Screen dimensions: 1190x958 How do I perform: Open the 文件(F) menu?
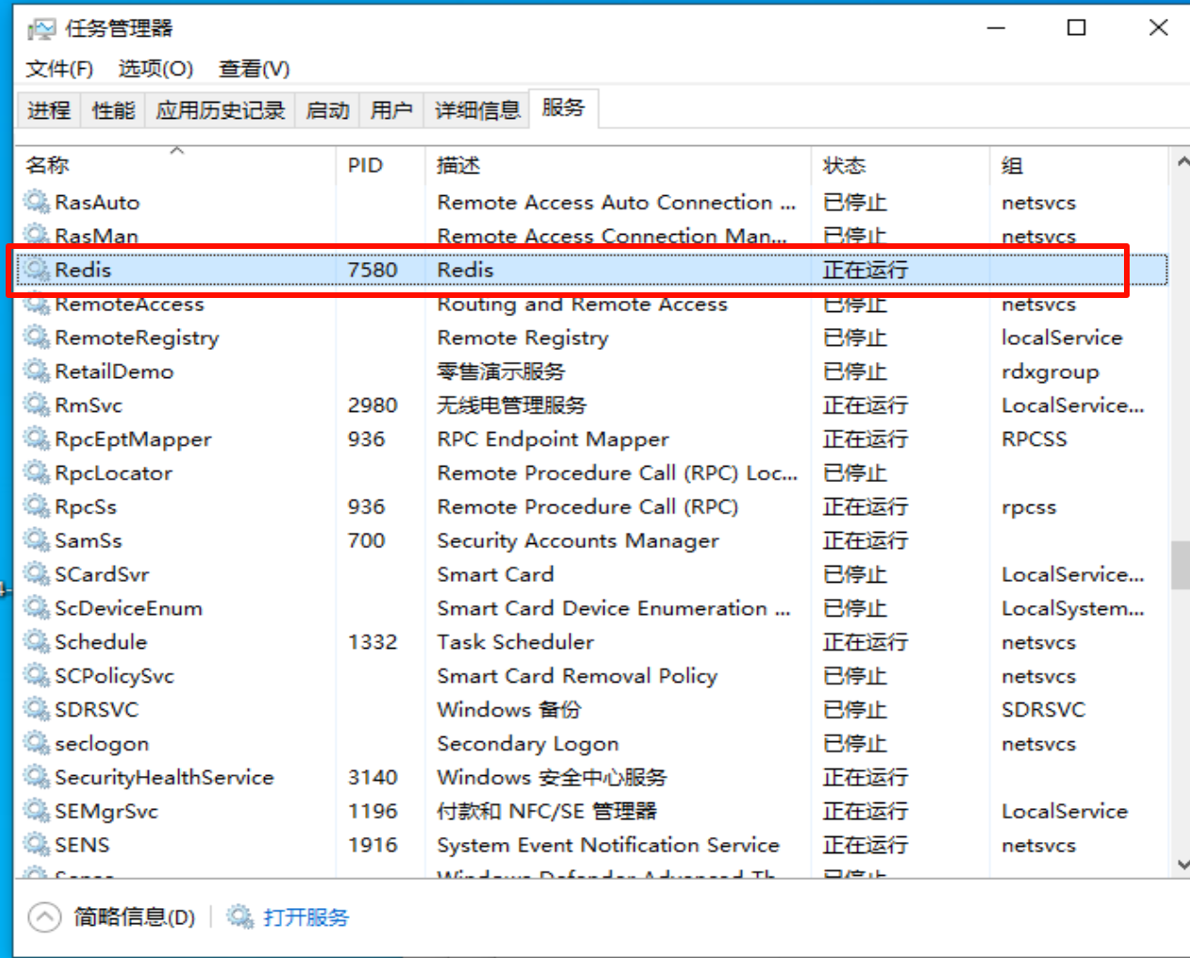pos(59,69)
